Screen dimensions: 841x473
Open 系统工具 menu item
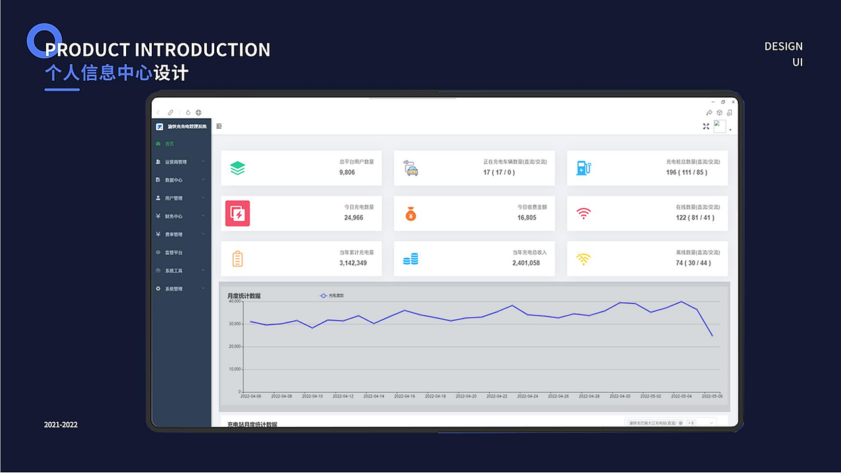[181, 271]
